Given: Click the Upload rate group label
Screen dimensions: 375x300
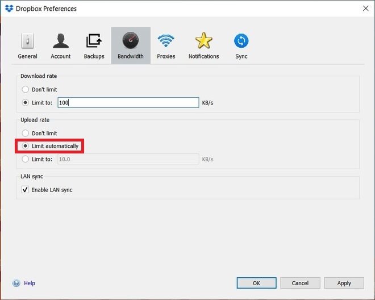Looking at the screenshot, I should pos(35,120).
